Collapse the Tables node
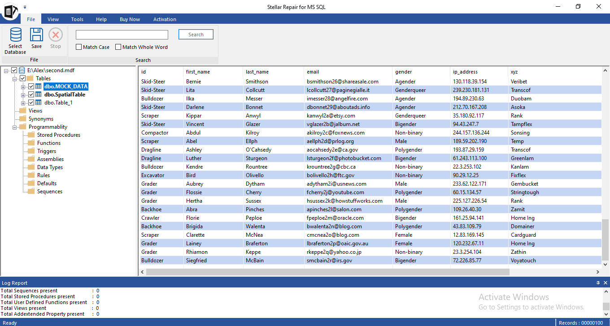The height and width of the screenshot is (326, 610). [15, 78]
